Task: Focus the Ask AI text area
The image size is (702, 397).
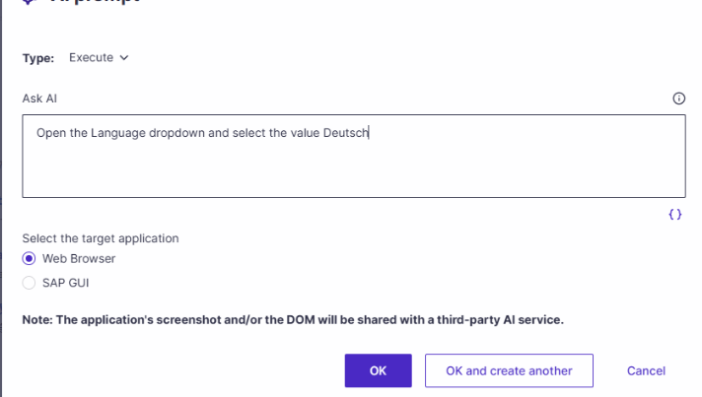Action: pos(354,156)
